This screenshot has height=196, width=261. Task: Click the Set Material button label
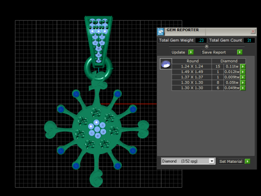pyautogui.click(x=231, y=161)
